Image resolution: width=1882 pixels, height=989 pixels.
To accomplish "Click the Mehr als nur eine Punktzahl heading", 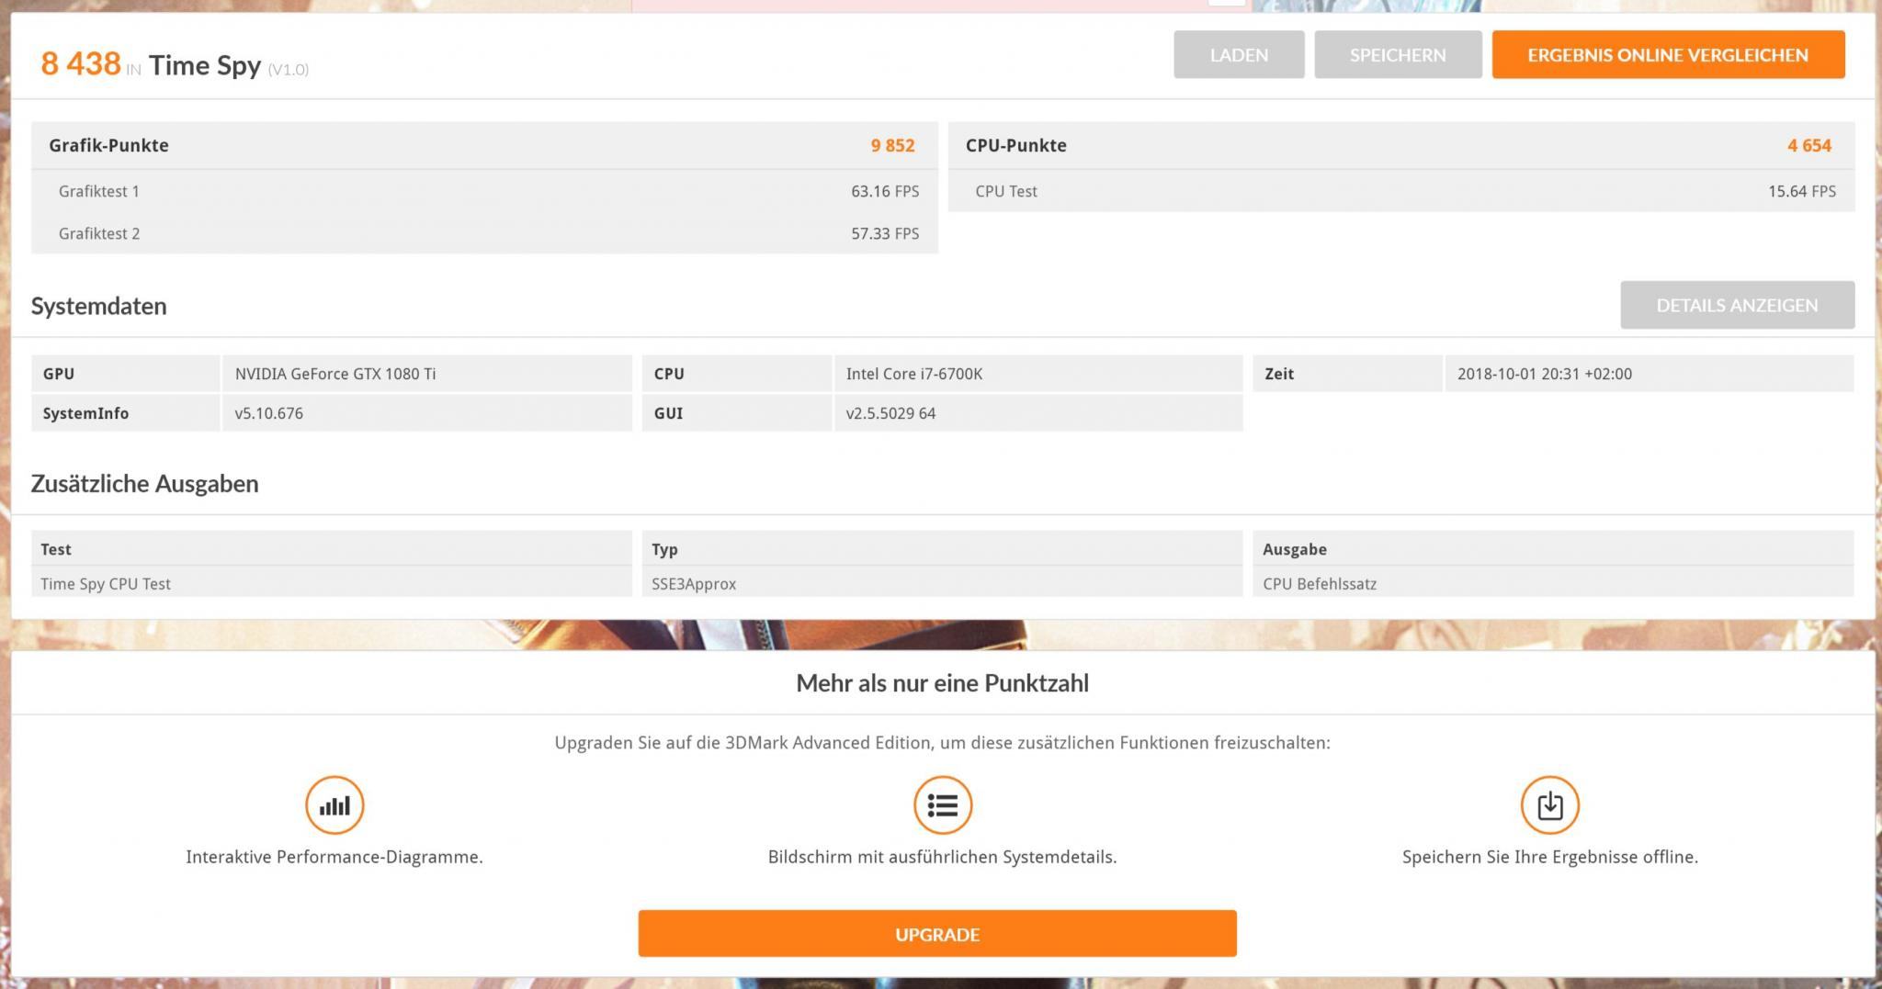I will (942, 683).
